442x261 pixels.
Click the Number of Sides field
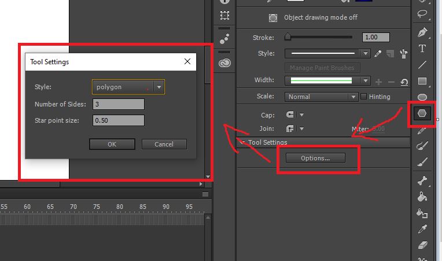pyautogui.click(x=119, y=104)
